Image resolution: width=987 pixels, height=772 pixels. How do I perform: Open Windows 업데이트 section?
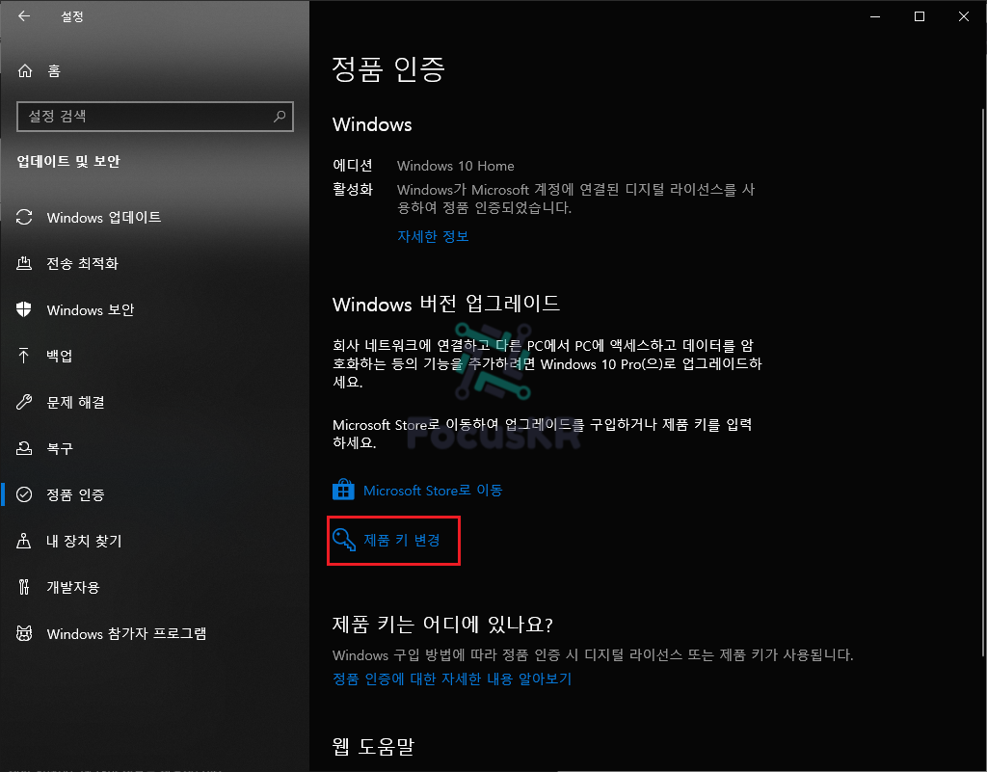tap(154, 217)
